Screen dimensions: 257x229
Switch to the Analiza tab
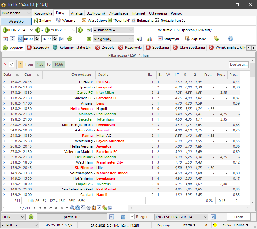click(77, 13)
